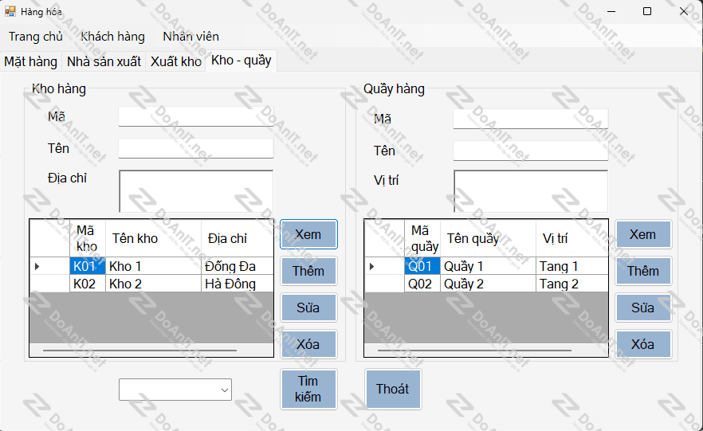703x431 pixels.
Task: Click the Quầy hàng Tên input field
Action: pyautogui.click(x=530, y=151)
